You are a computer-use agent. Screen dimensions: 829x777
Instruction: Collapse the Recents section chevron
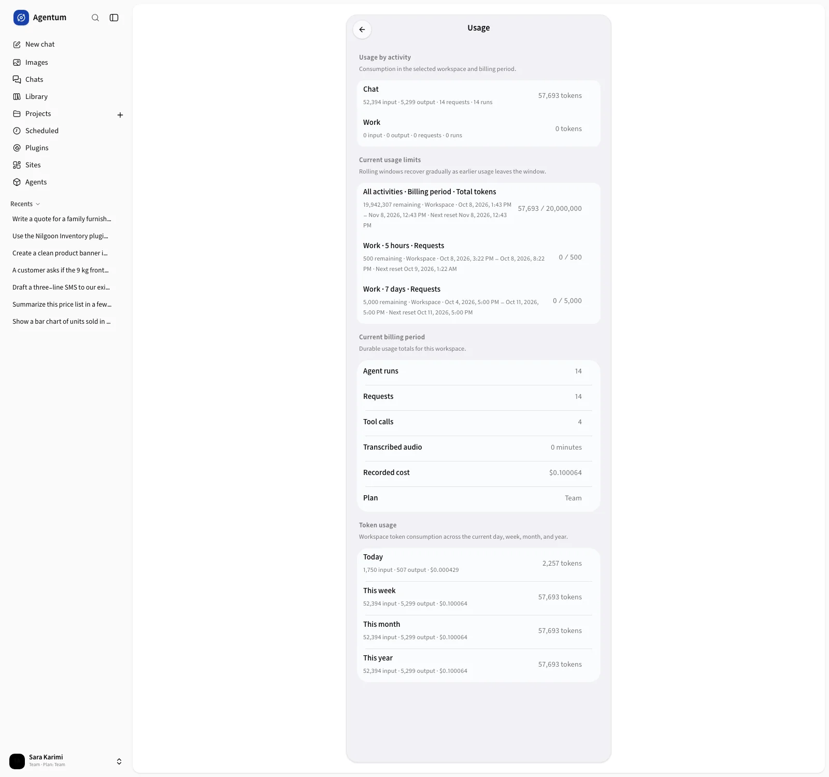pos(38,204)
